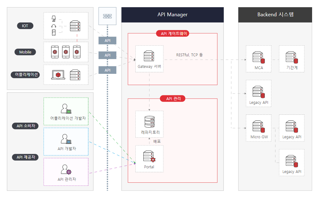
Task: Click the Gateway 서버 caption
Action: pyautogui.click(x=149, y=66)
